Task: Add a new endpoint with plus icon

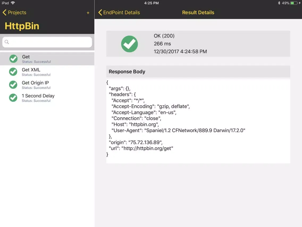Action: click(88, 13)
